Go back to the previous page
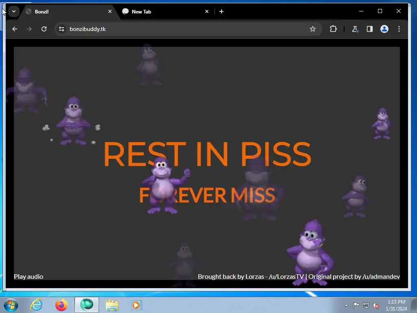Image resolution: width=417 pixels, height=313 pixels. click(15, 29)
